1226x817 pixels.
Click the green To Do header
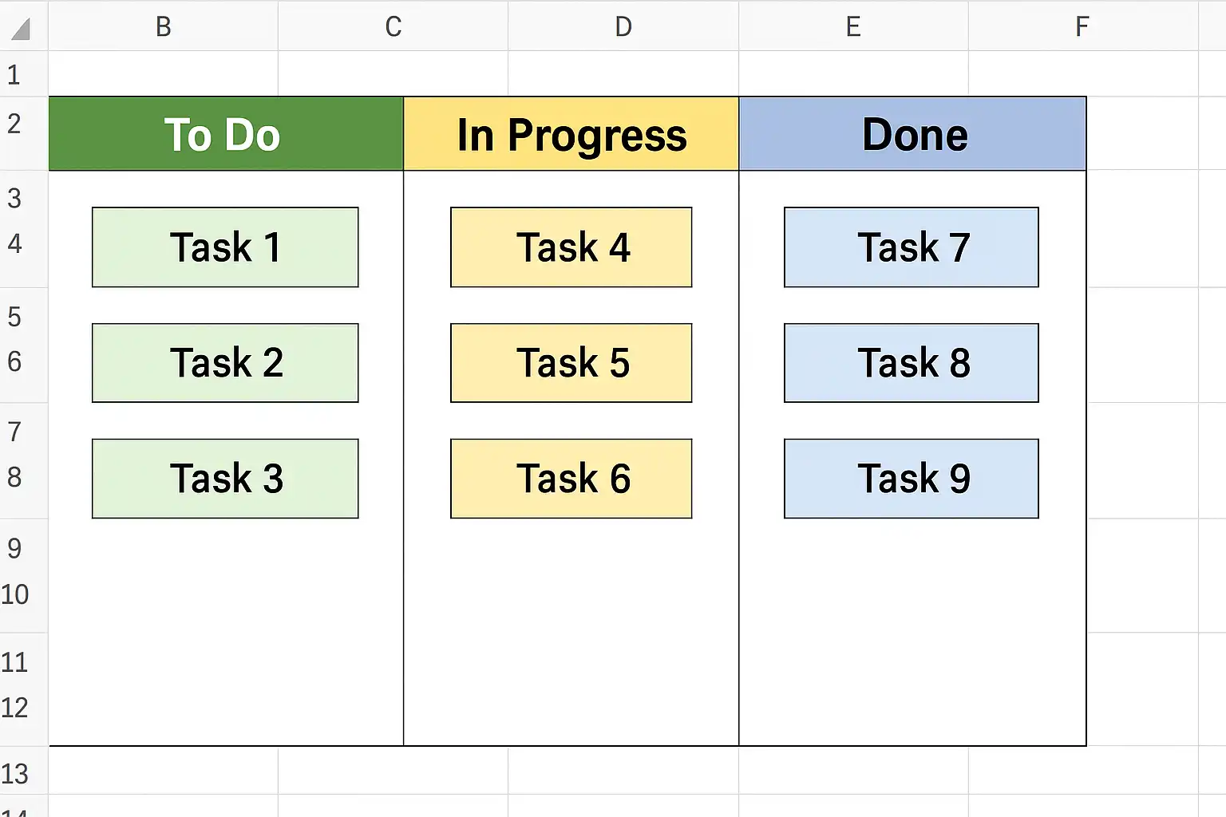[x=226, y=134]
